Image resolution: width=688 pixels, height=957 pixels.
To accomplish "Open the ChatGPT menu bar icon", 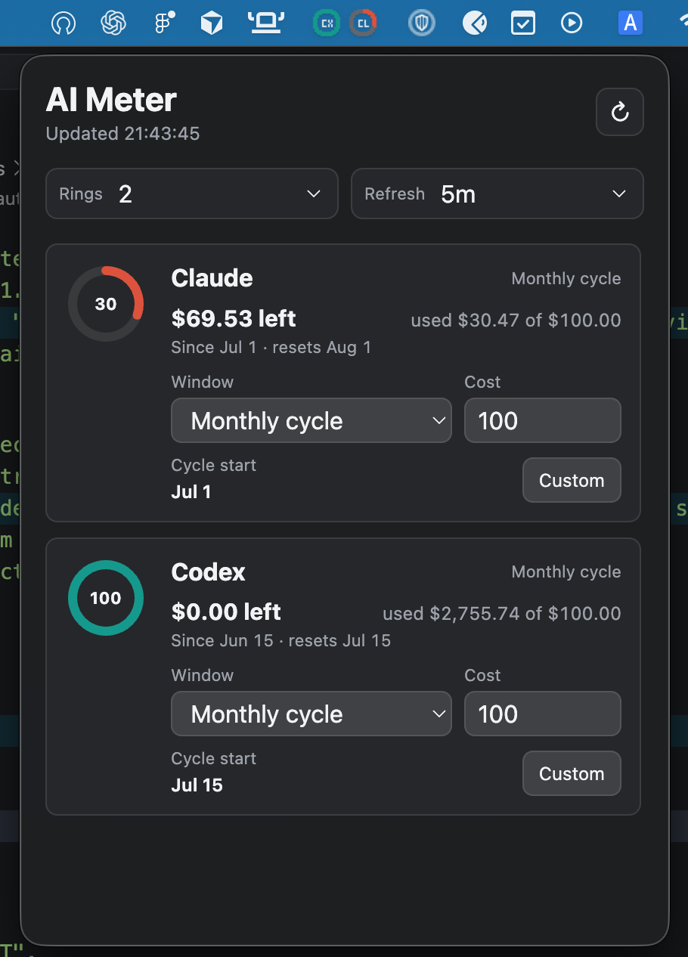I will point(113,23).
